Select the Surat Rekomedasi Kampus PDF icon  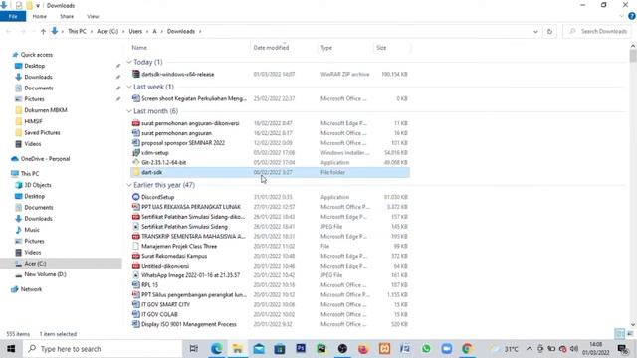[x=136, y=256]
